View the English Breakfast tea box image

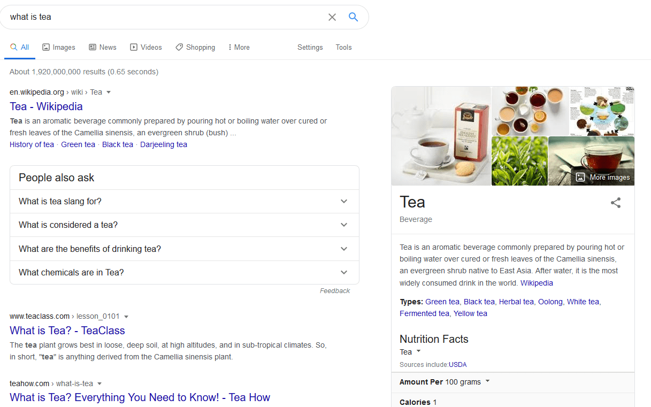click(x=441, y=136)
